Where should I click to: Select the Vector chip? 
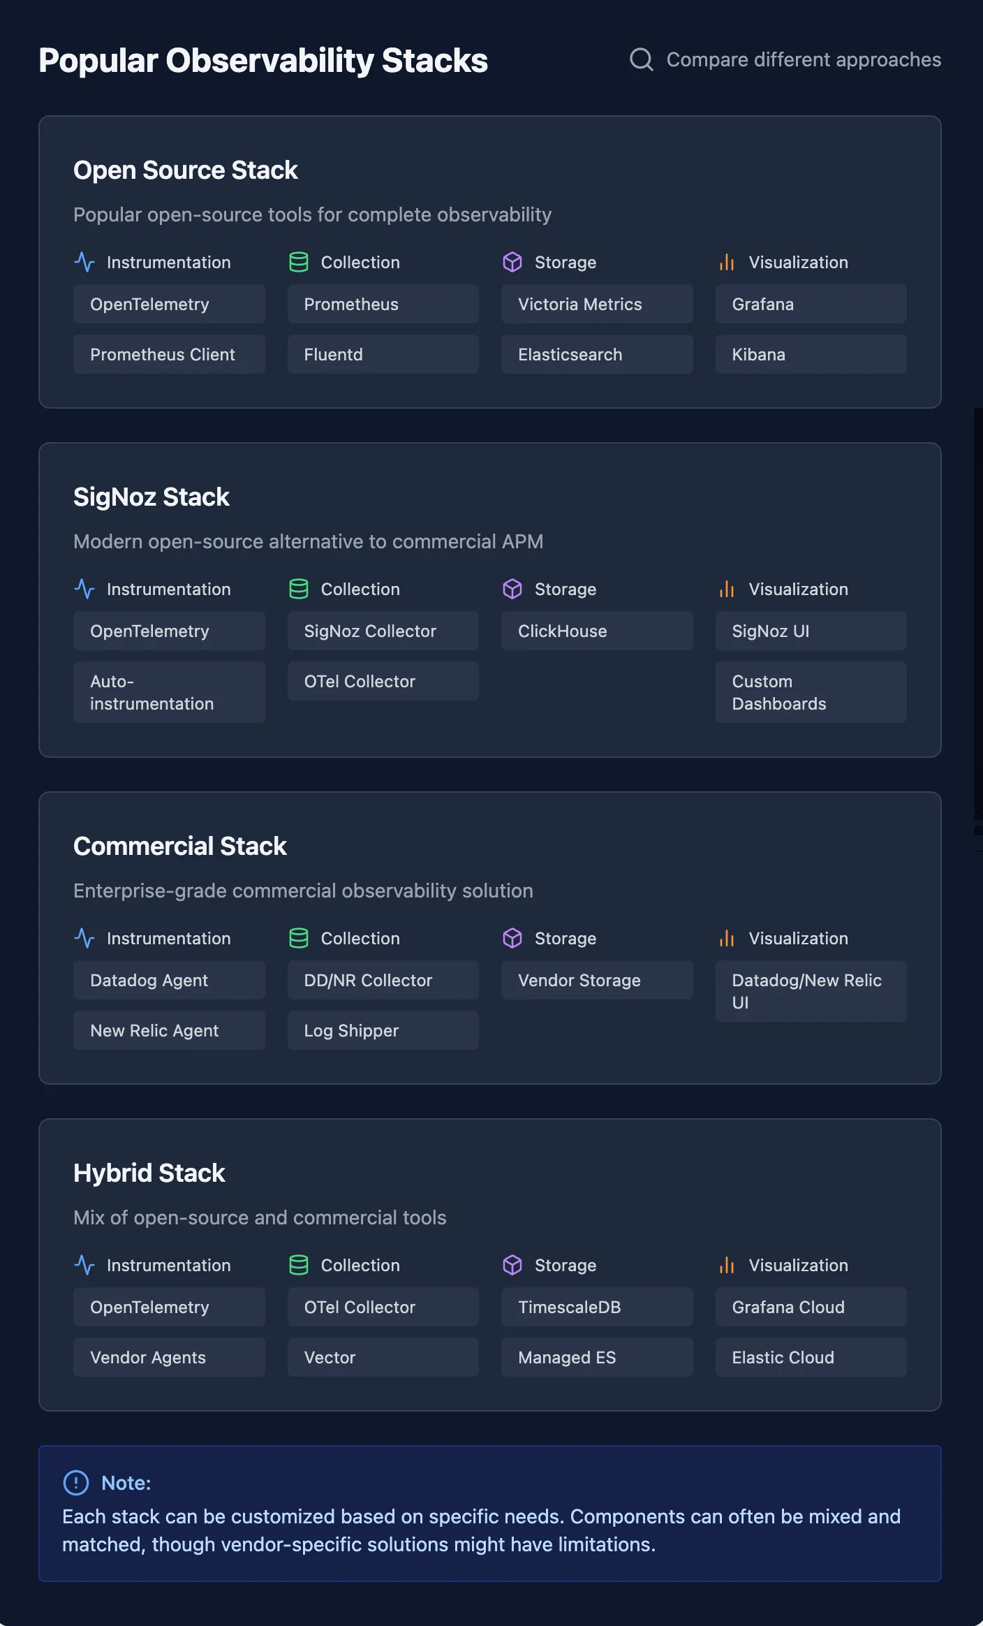coord(383,1357)
